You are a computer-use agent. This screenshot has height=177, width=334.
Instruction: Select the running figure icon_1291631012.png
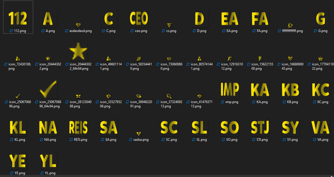[x=230, y=58]
